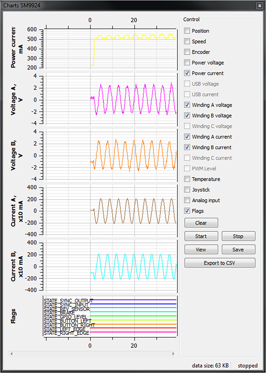
Task: Save the recorded data
Action: point(238,249)
